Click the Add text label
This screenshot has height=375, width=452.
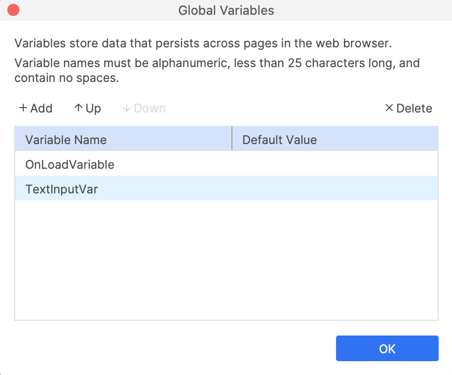click(x=41, y=109)
